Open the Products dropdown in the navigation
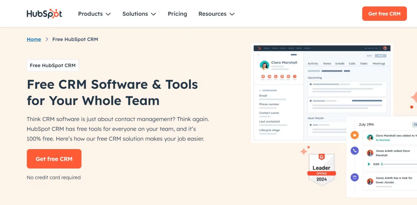 (94, 14)
